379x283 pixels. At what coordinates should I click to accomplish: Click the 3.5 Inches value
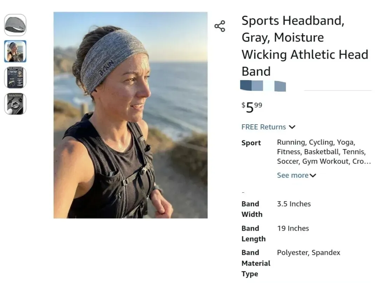coord(294,204)
